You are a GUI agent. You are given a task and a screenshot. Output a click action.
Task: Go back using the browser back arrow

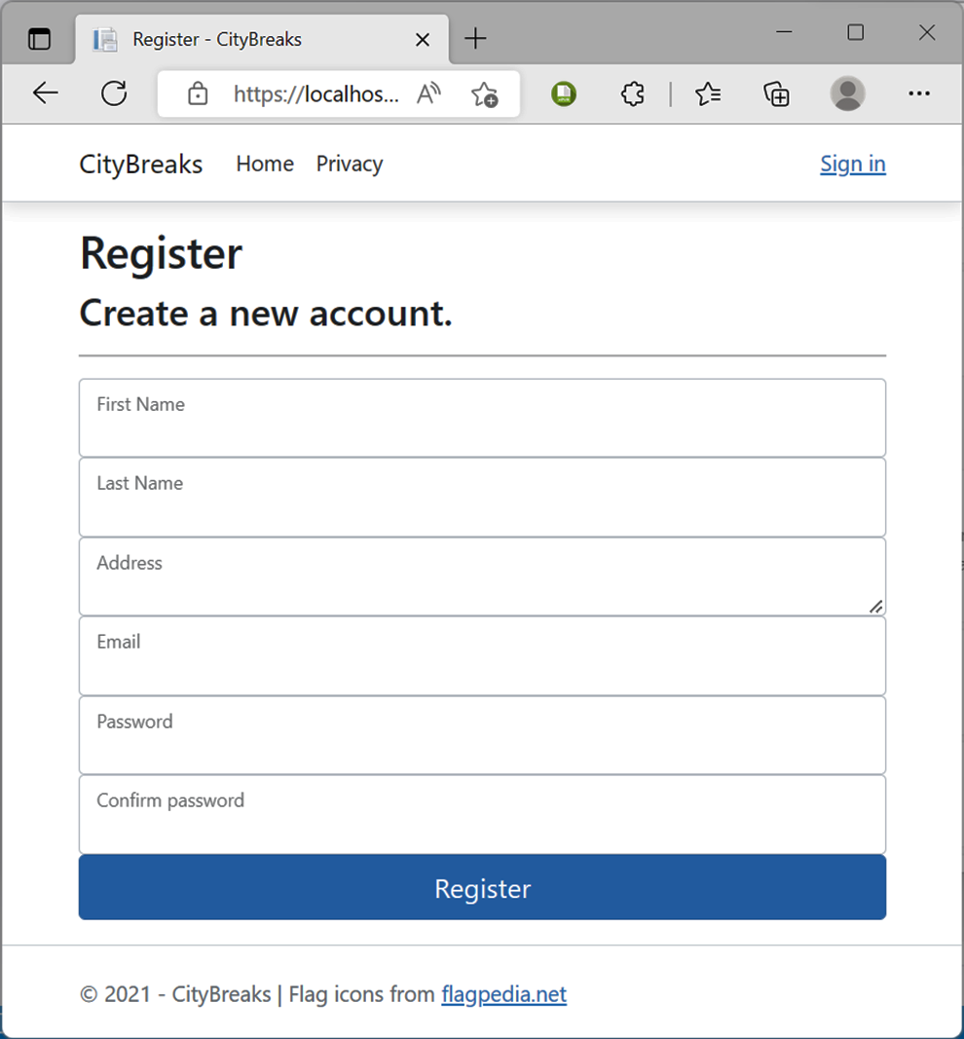(46, 93)
